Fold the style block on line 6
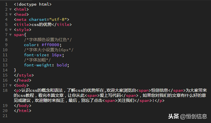The image size is (211, 123). 10,30
